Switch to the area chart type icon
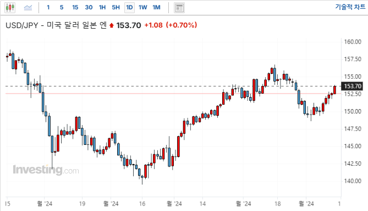Image resolution: width=368 pixels, height=211 pixels. point(28,8)
